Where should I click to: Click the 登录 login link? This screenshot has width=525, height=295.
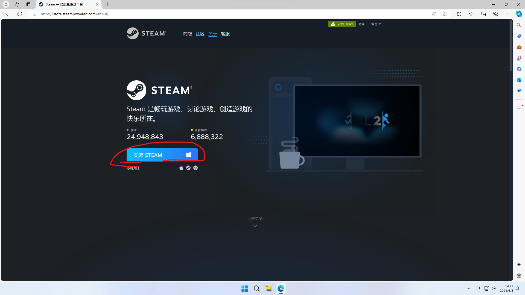tap(361, 24)
